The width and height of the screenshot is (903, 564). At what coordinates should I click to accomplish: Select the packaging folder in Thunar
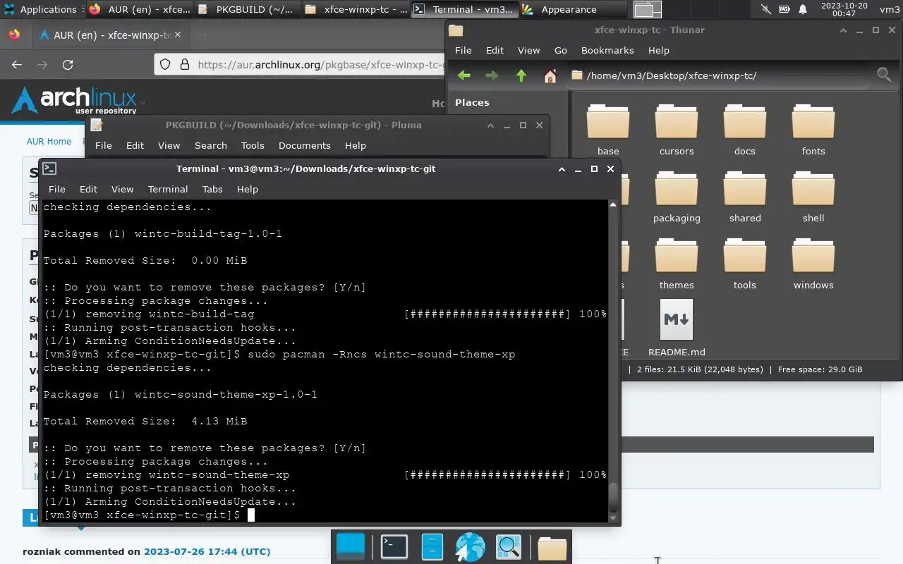677,197
